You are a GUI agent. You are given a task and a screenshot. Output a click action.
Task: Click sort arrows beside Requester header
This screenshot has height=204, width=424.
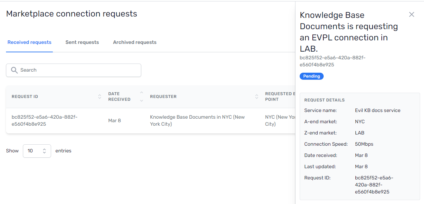pyautogui.click(x=257, y=97)
